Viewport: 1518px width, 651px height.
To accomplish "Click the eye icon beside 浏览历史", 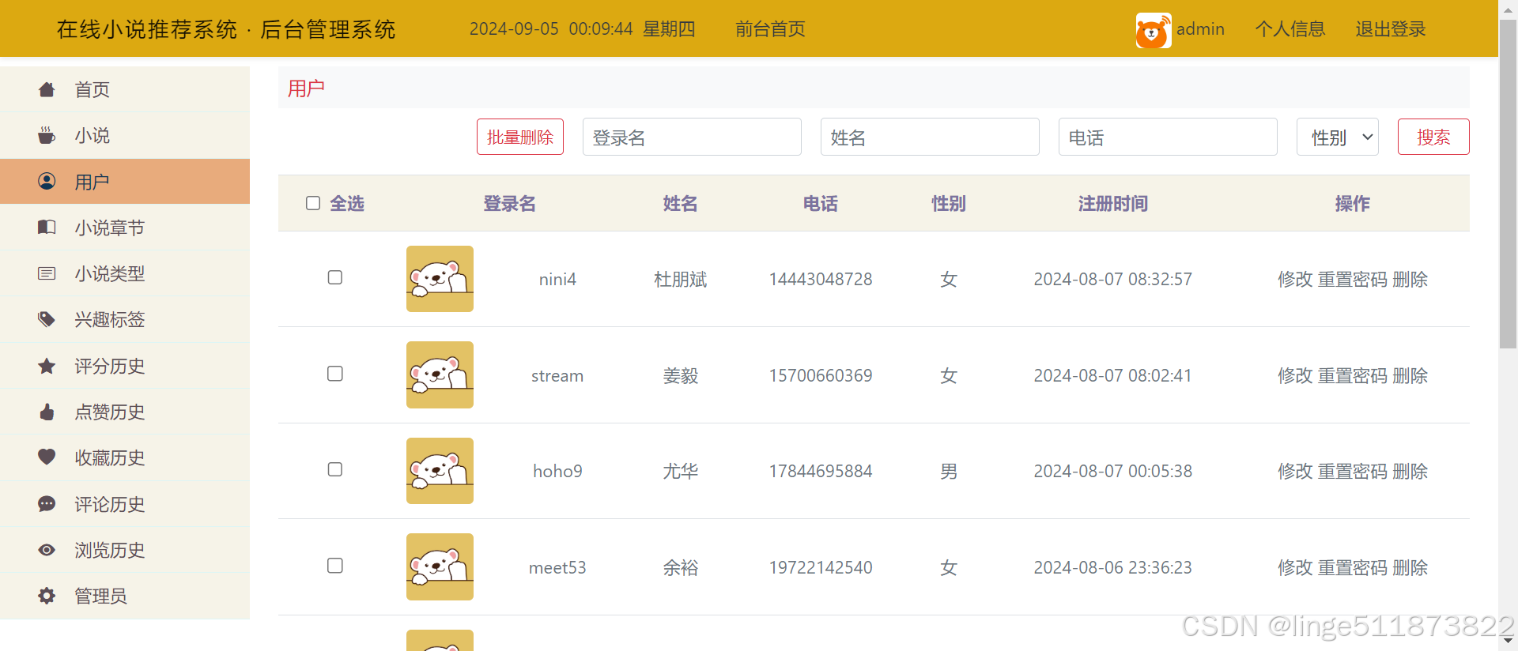I will point(47,550).
